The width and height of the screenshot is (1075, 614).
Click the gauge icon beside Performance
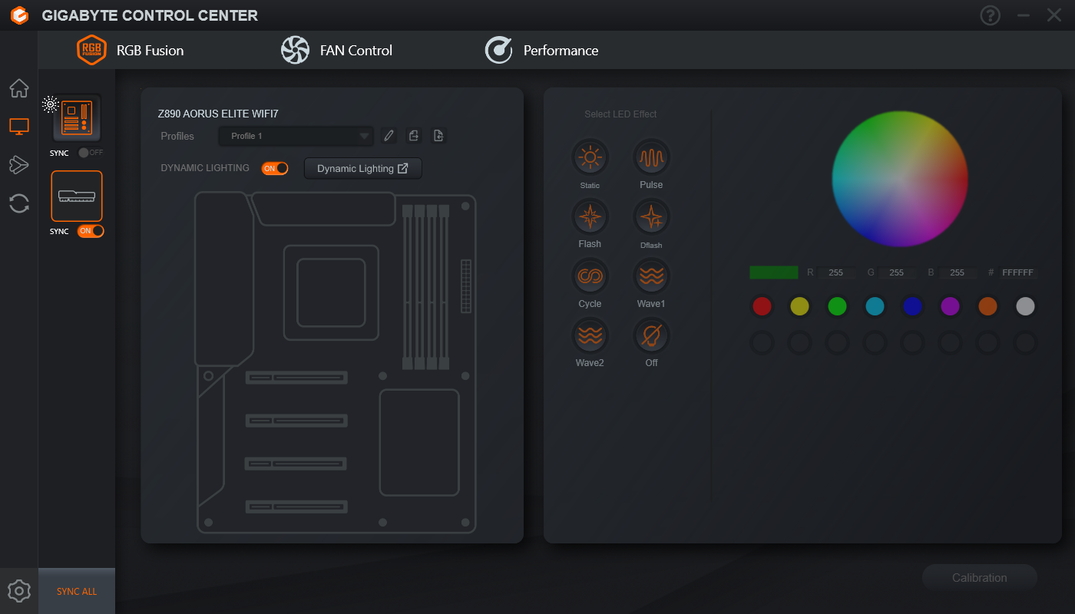click(499, 51)
